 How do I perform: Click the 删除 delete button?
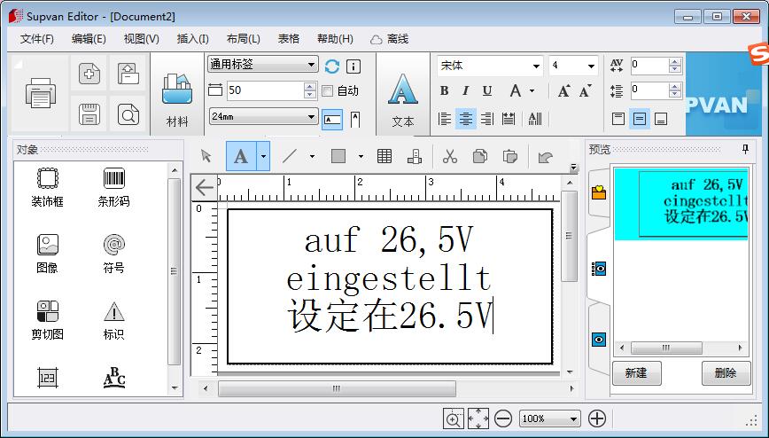[x=726, y=373]
